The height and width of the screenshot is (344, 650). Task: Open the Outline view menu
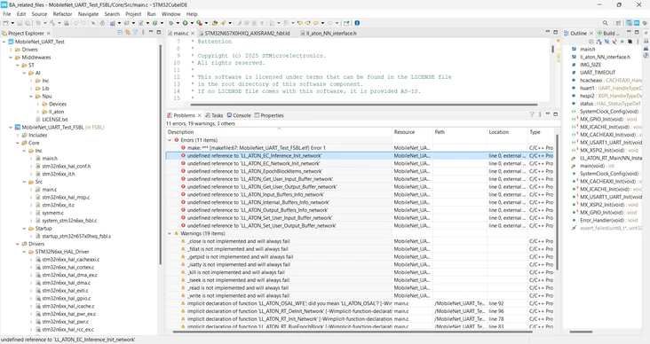[638, 42]
